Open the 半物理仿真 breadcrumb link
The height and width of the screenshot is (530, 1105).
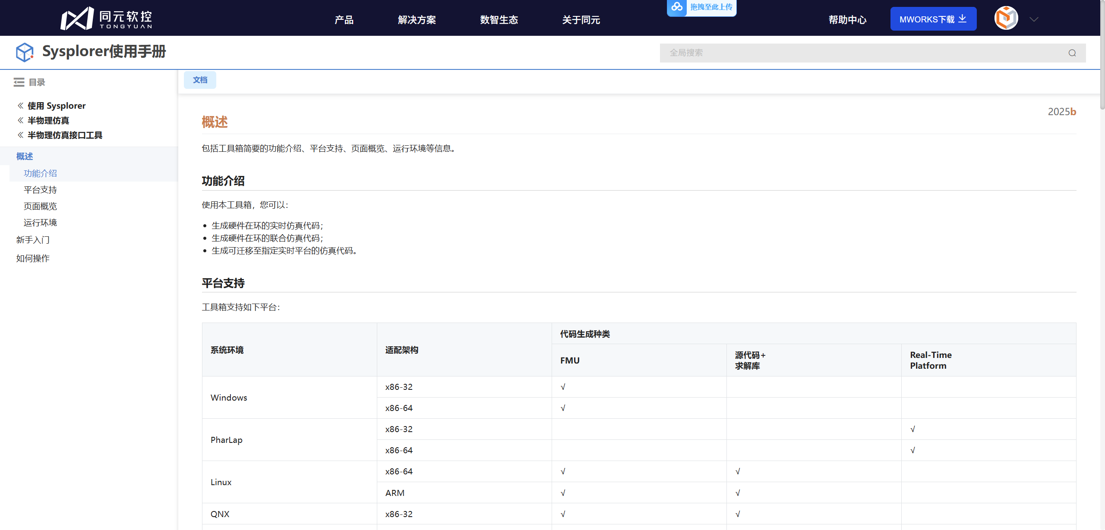[x=48, y=120]
